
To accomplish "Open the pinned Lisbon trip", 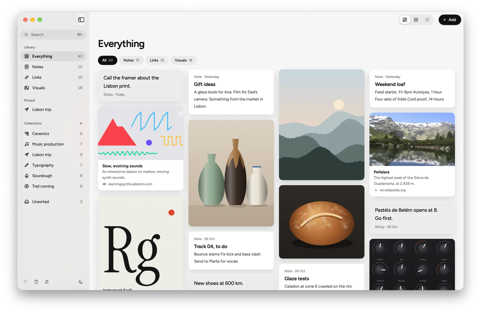I will (x=53, y=109).
